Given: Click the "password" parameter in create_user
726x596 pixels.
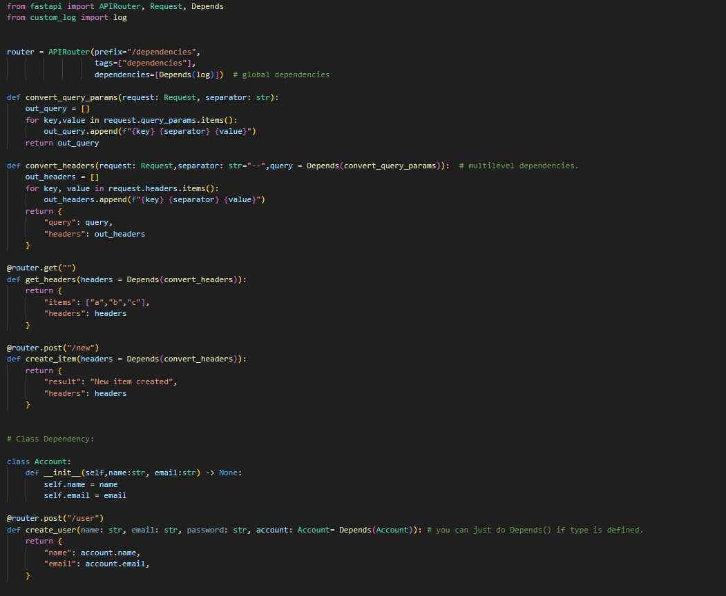Looking at the screenshot, I should click(x=205, y=530).
